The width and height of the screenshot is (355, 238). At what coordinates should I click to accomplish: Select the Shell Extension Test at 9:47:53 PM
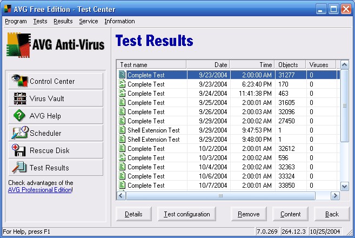tap(228, 130)
